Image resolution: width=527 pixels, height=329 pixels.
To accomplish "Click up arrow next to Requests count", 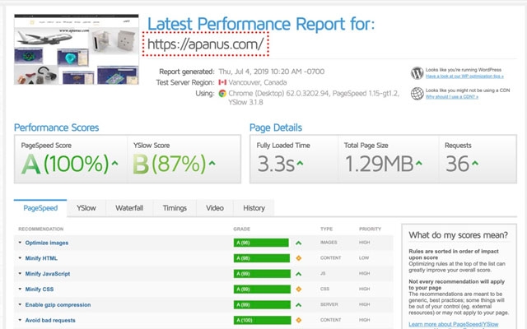I will tap(474, 163).
